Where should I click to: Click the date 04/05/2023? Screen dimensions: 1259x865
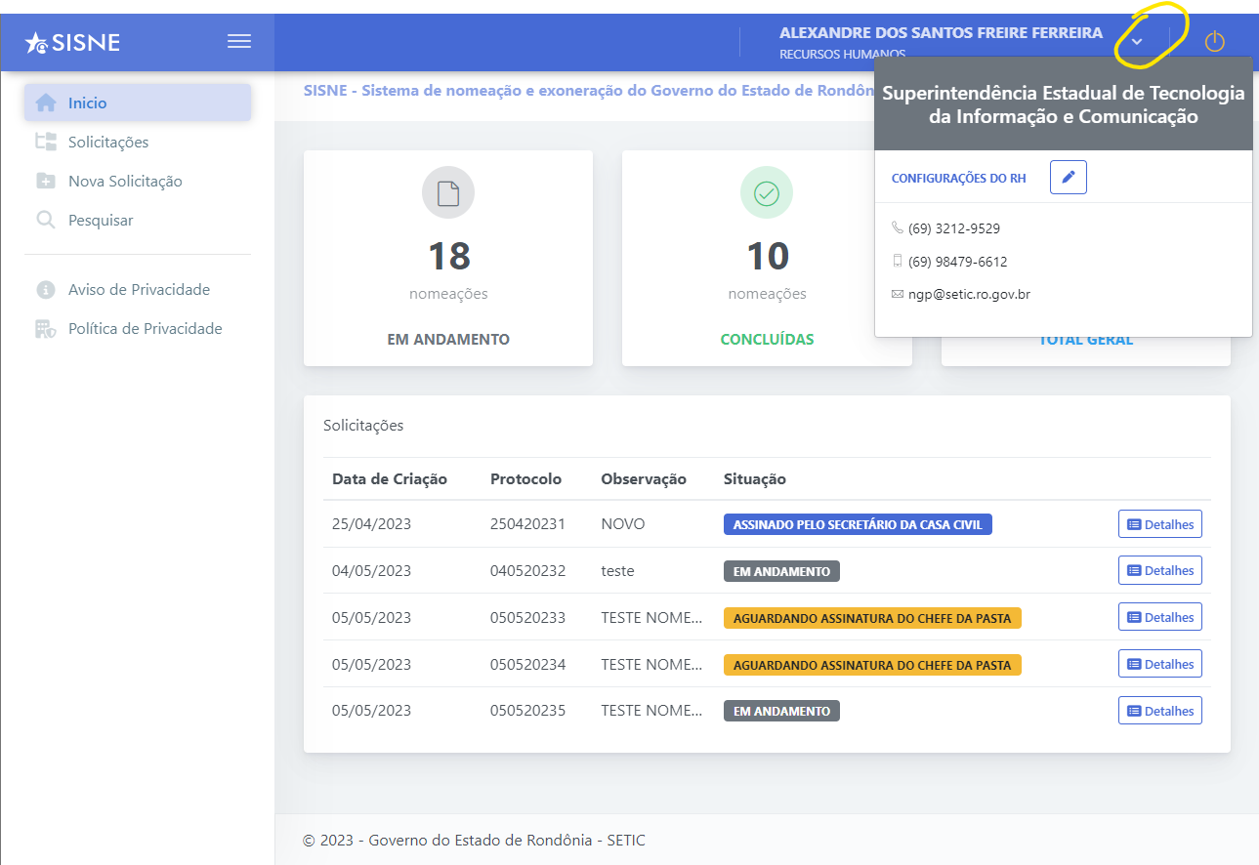(371, 571)
